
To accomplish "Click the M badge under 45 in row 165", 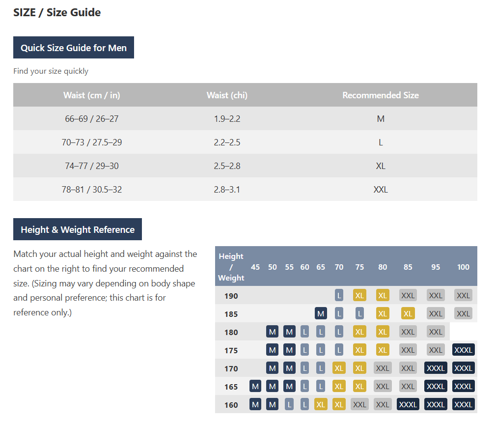I will [x=255, y=386].
